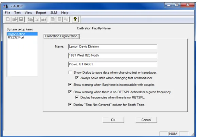
Task: Click the AUDit application icon in title bar
Action: tap(5, 6)
